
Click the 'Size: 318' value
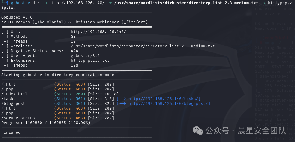click(x=101, y=99)
